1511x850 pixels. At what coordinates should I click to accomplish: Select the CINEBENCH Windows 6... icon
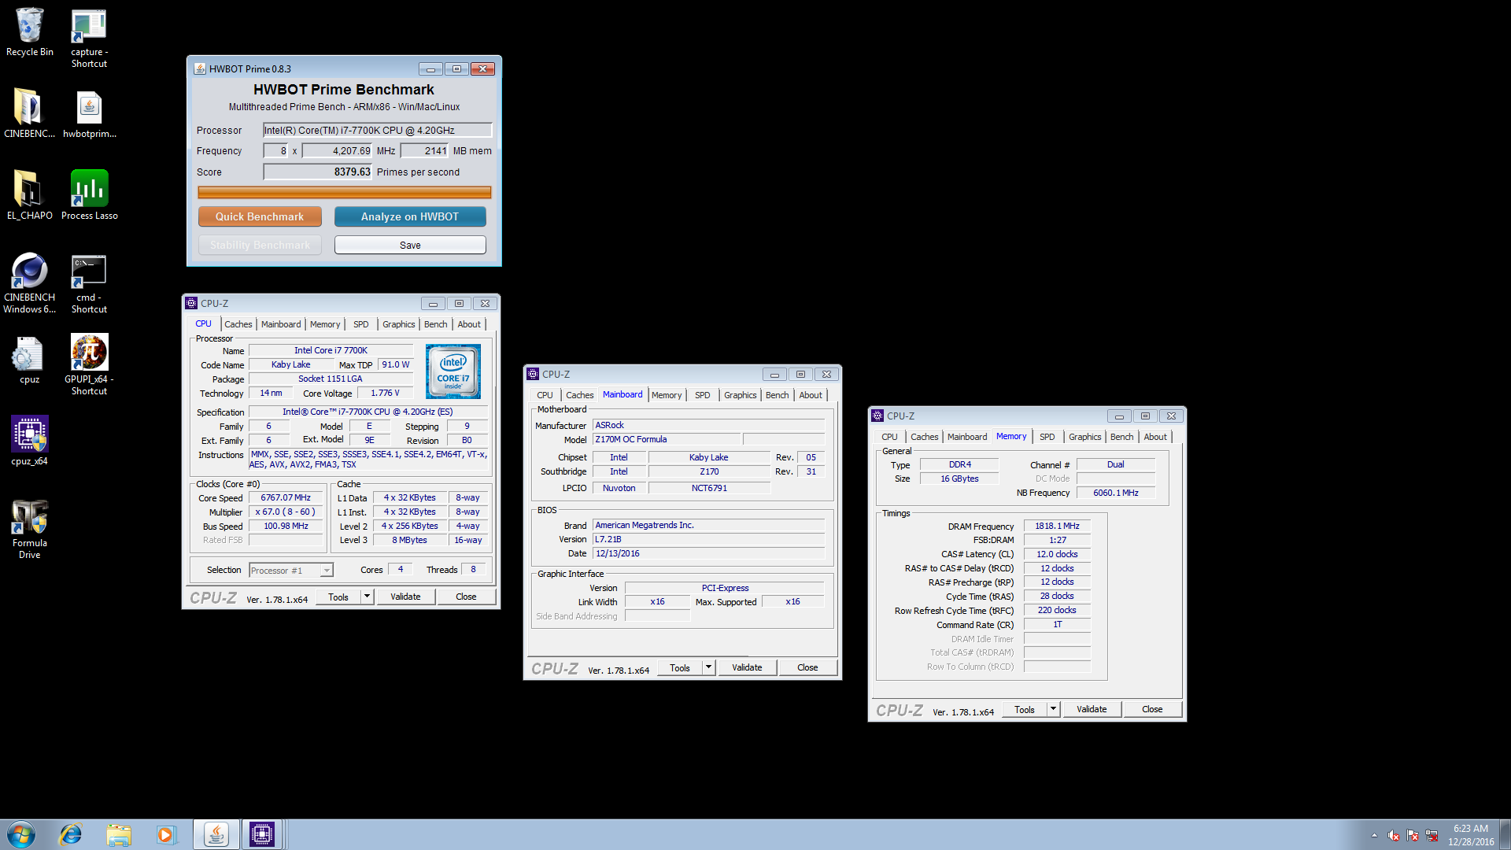click(x=30, y=283)
